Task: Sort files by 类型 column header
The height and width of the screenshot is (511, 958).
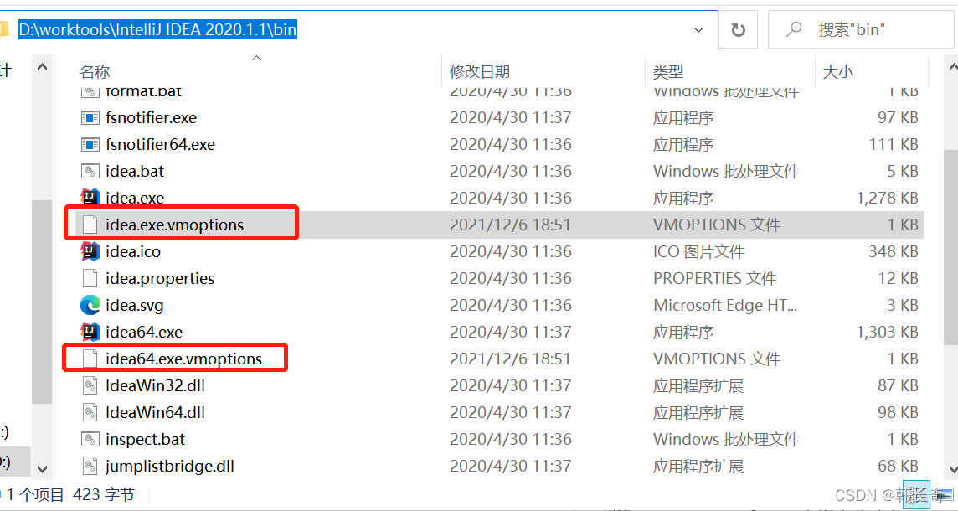Action: coord(667,71)
